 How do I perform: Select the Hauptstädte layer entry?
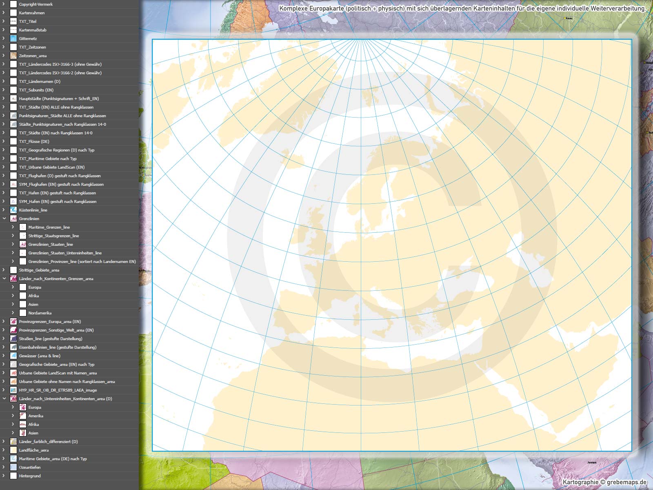coord(59,98)
